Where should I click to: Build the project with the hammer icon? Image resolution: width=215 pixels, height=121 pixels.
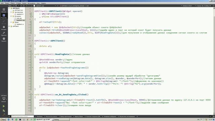pos(4,114)
